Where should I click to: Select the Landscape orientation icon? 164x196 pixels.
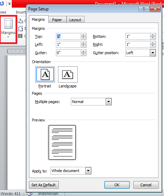(x=68, y=75)
